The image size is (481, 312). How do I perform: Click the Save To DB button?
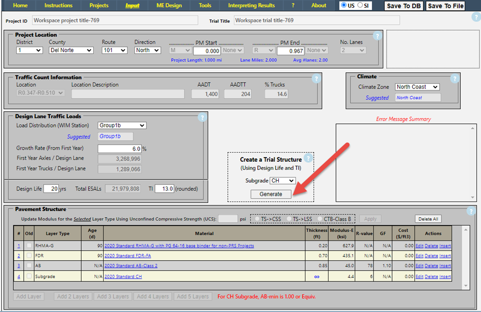pyautogui.click(x=403, y=6)
